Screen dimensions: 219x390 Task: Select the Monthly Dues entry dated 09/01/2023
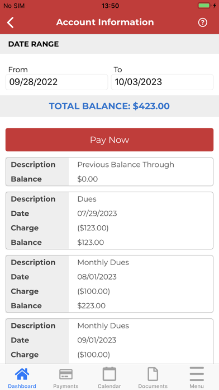[109, 341]
